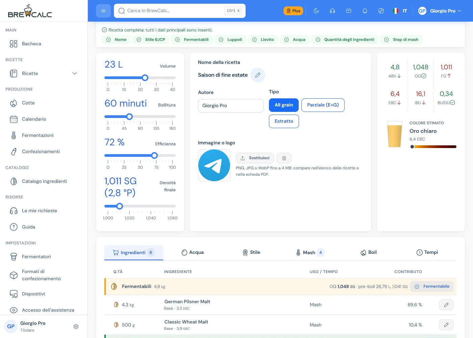Select Parziale (E+G) recipe type
The image size is (473, 338).
pos(323,105)
